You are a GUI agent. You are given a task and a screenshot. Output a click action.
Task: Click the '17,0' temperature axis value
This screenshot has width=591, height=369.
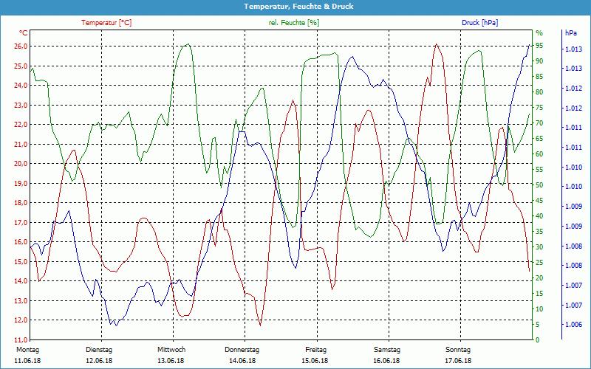(21, 223)
